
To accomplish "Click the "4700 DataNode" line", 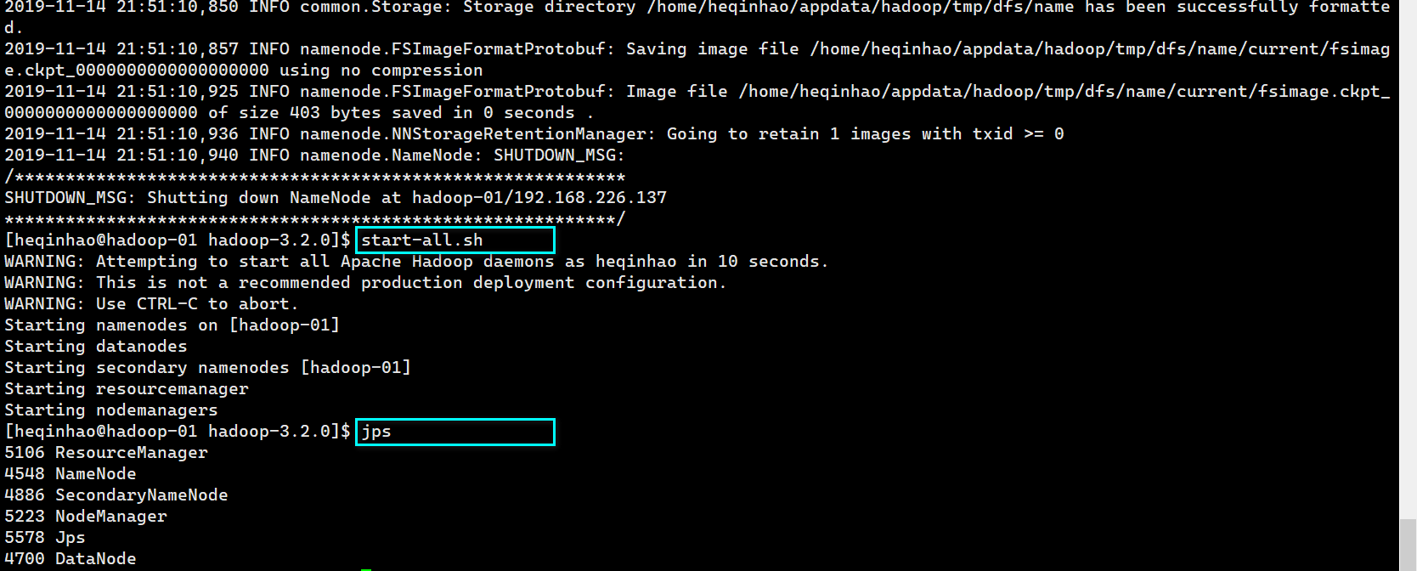I will tap(71, 559).
